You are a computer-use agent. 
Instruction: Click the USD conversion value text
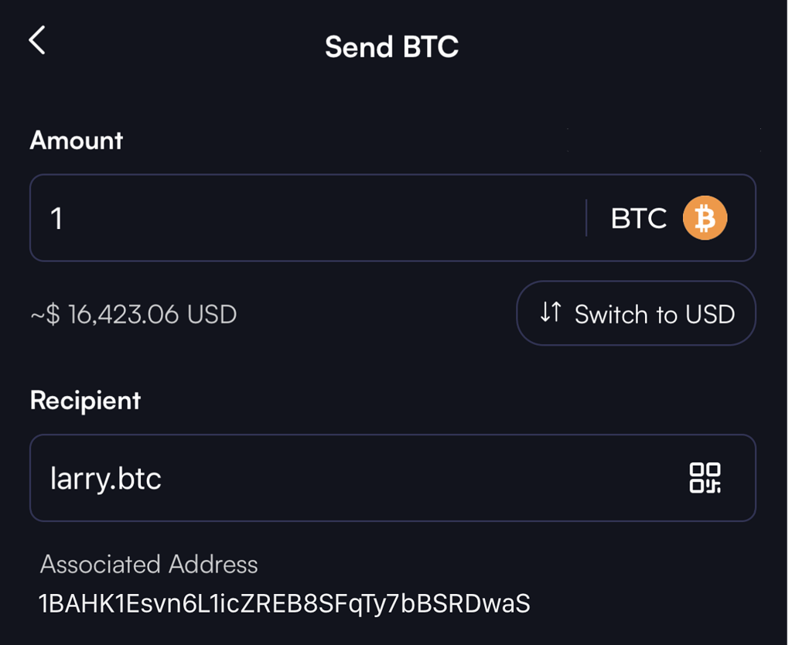tap(133, 313)
